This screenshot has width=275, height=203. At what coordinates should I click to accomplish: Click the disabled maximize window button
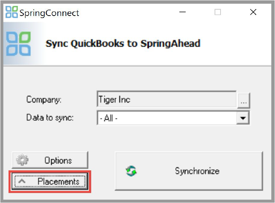coord(218,12)
